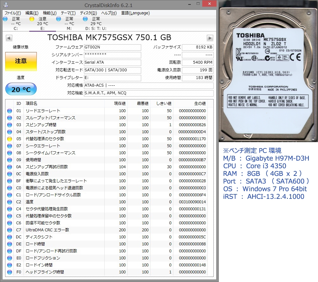Click the blue status dot for スタート/ストップ回数
The image size is (318, 282).
(10, 132)
